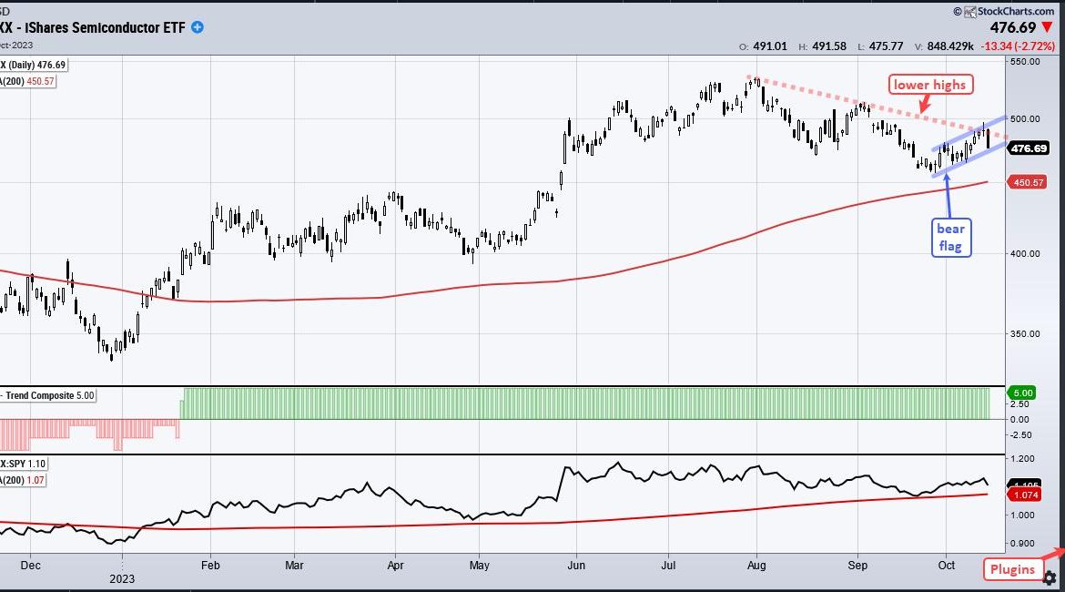Click the low value L: 475.77
The width and height of the screenshot is (1065, 592).
(880, 46)
